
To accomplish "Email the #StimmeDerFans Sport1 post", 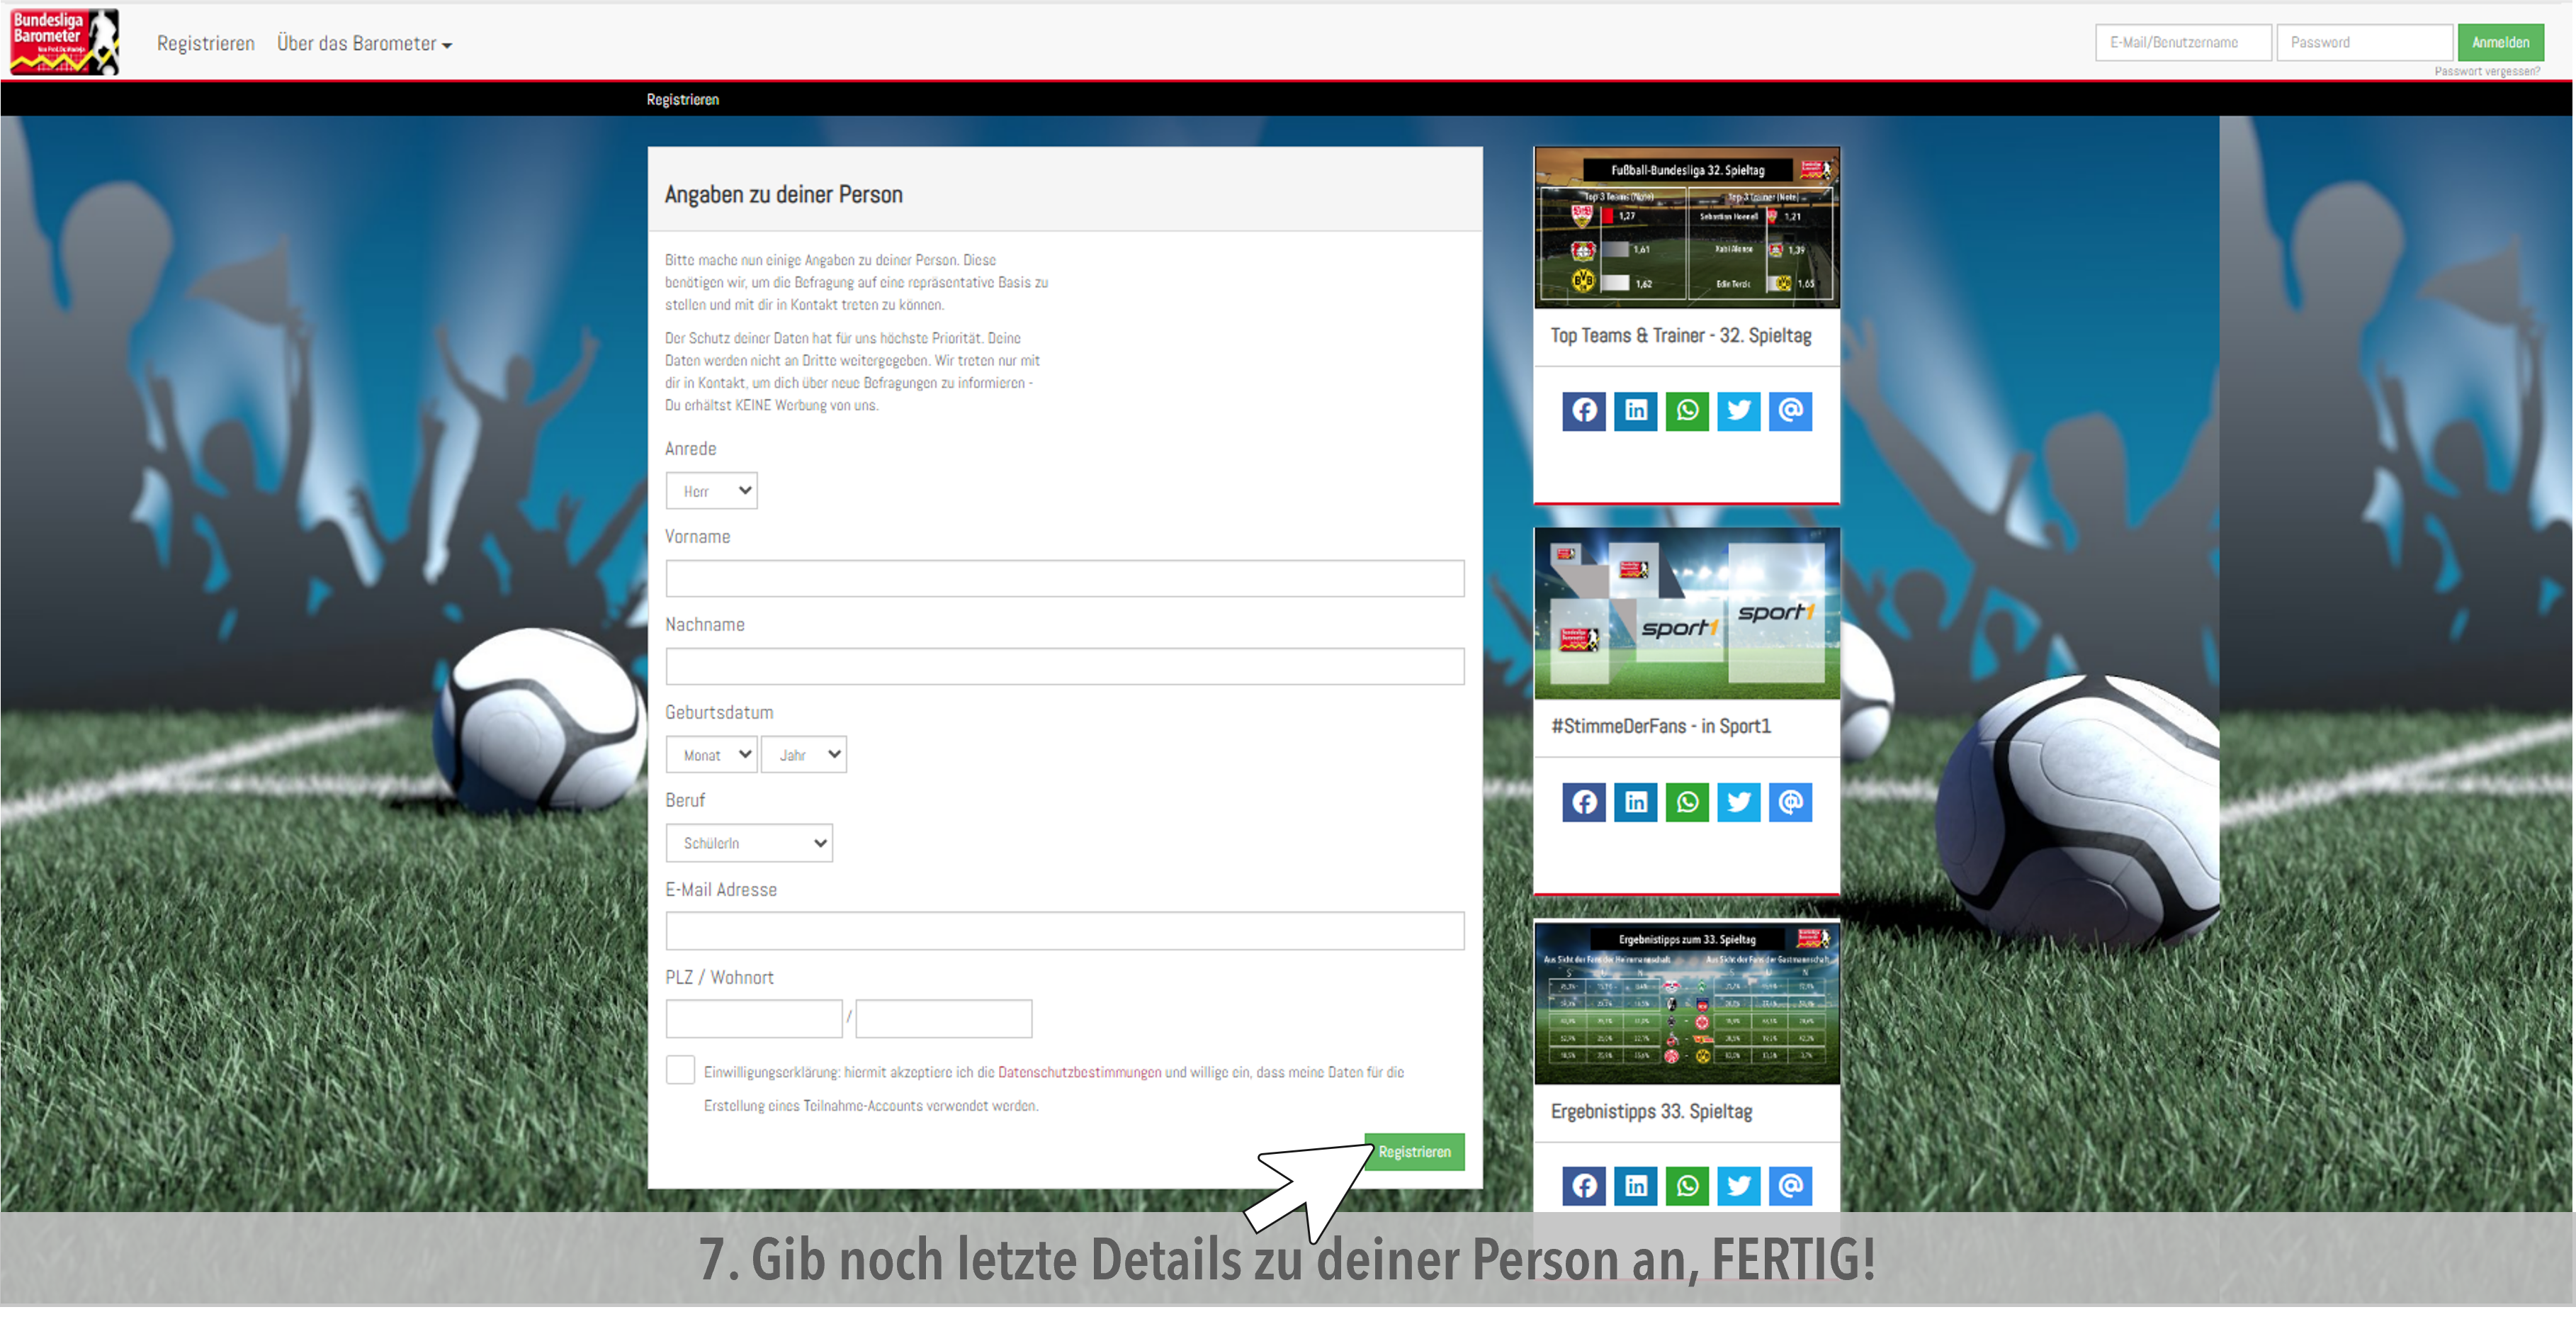I will pos(1790,802).
